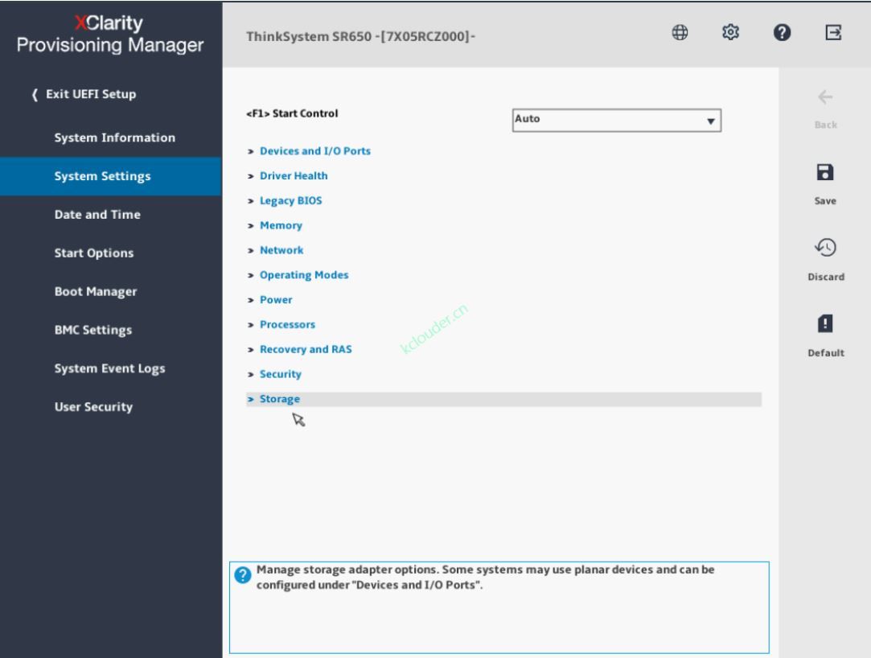Open the Legacy BIOS link

click(x=291, y=200)
